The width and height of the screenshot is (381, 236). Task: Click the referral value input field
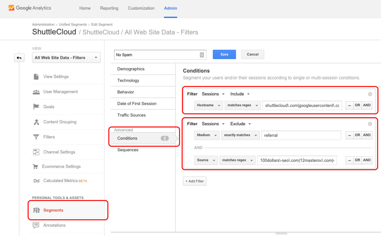click(301, 135)
